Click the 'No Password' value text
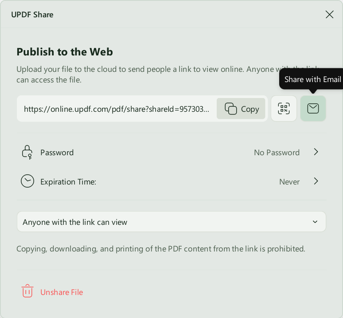 tap(277, 153)
